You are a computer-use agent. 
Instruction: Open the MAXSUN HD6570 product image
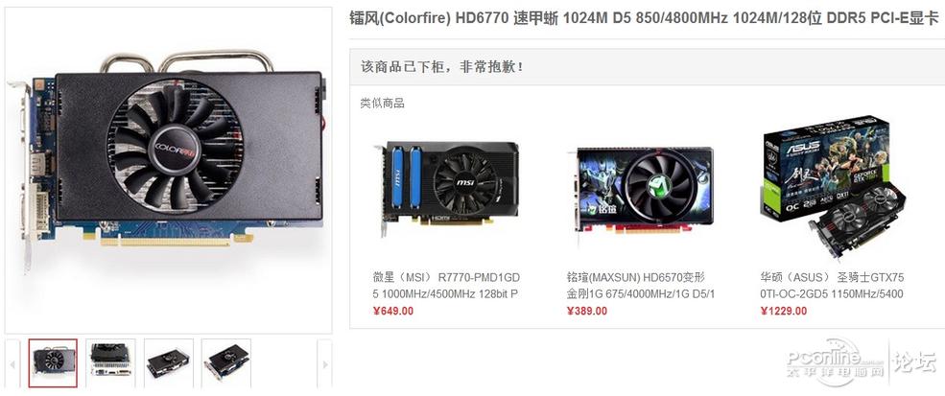coord(640,189)
